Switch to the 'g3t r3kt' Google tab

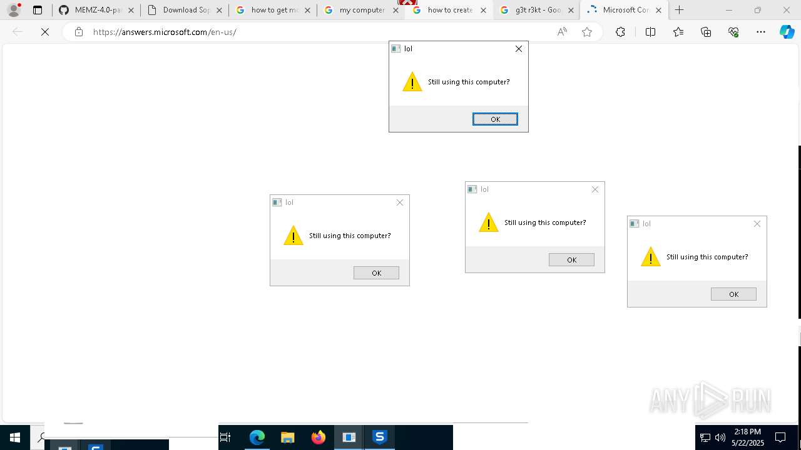537,10
